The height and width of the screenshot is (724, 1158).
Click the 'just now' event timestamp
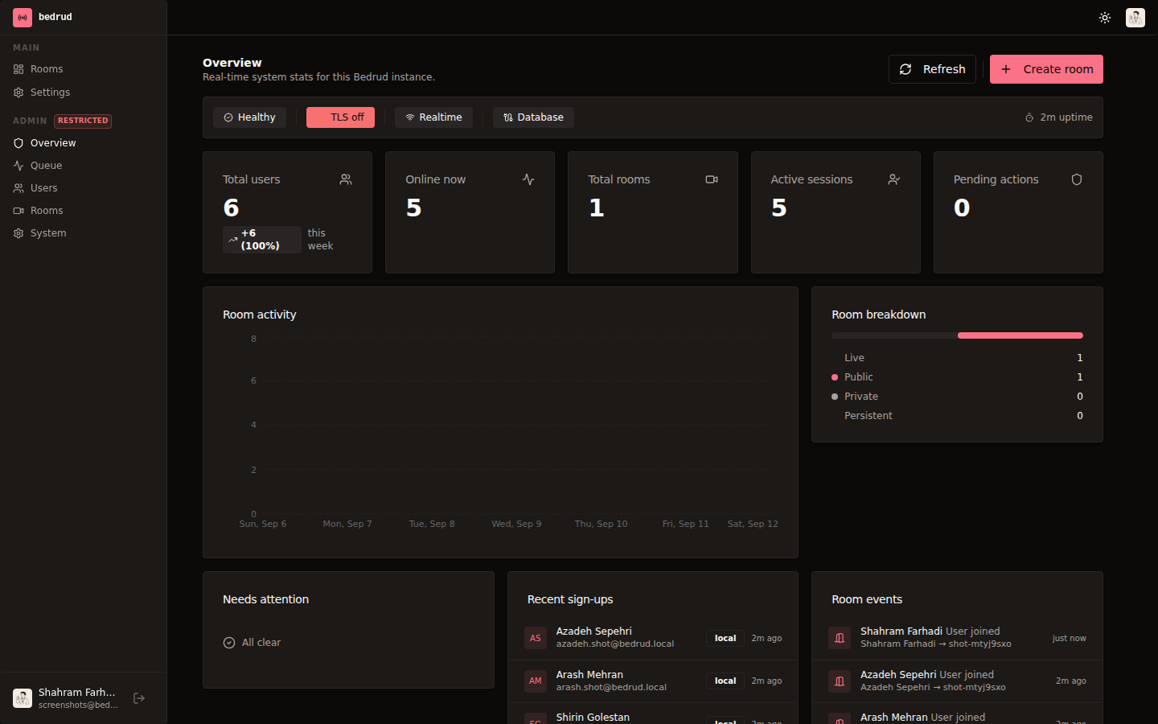pos(1069,638)
